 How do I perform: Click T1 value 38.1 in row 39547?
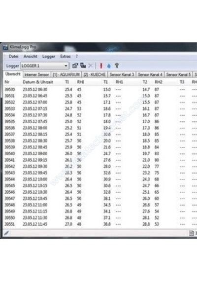click(107, 199)
